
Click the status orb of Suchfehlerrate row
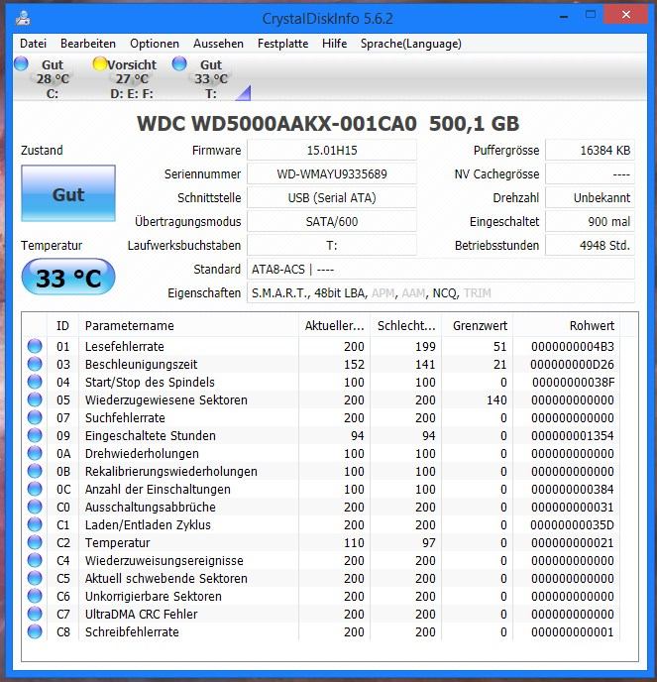pyautogui.click(x=35, y=417)
